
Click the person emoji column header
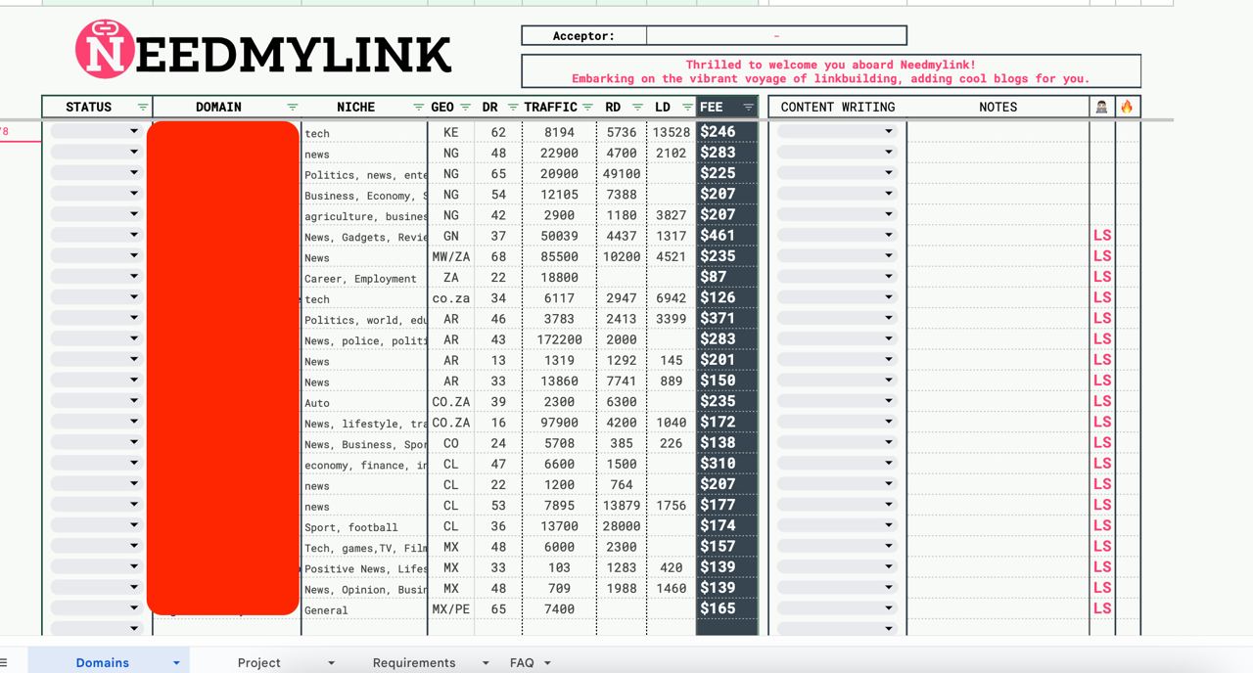(1101, 107)
